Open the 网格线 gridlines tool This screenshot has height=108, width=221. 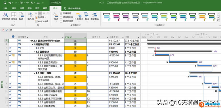[x=14, y=17]
